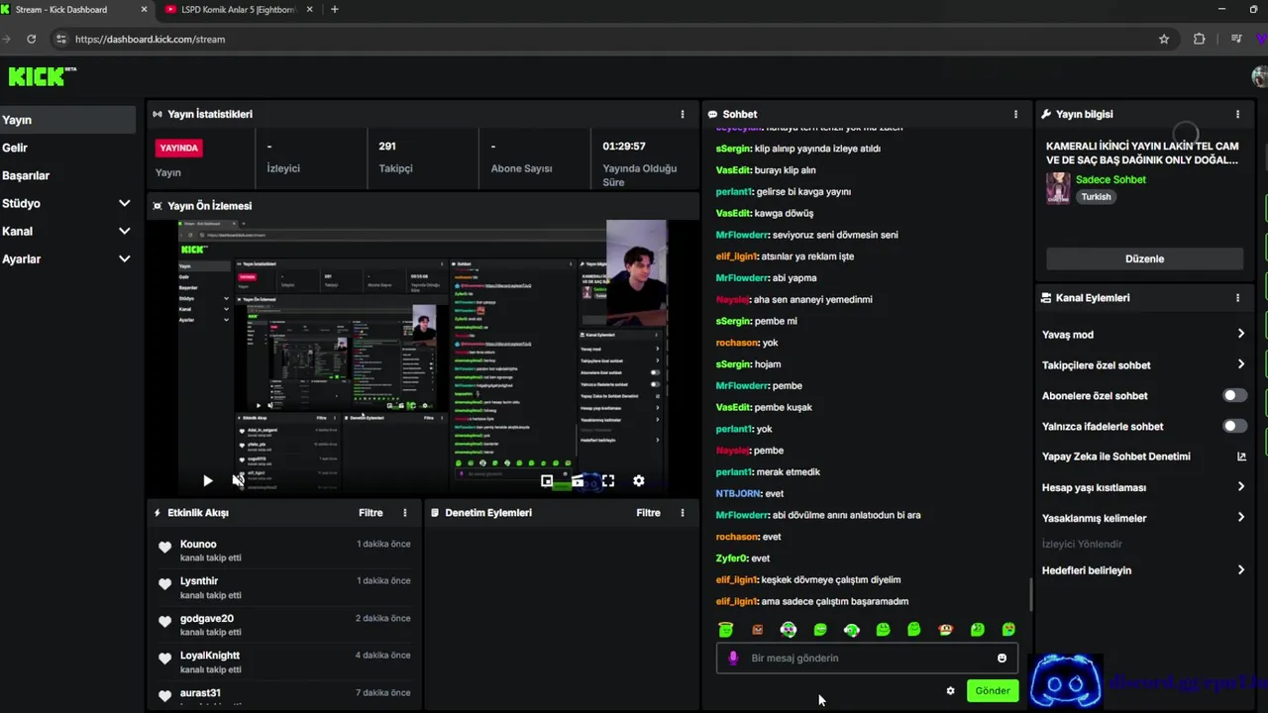Click follower godgave20 in activity feed
Screen dimensions: 1268x713
(x=207, y=619)
